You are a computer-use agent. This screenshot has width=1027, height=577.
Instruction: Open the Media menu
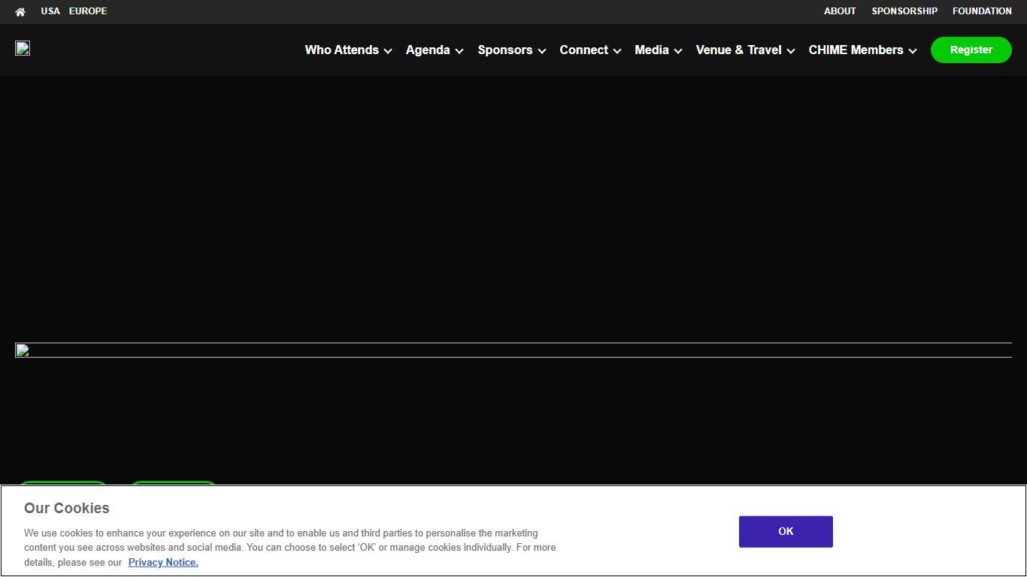pyautogui.click(x=651, y=50)
